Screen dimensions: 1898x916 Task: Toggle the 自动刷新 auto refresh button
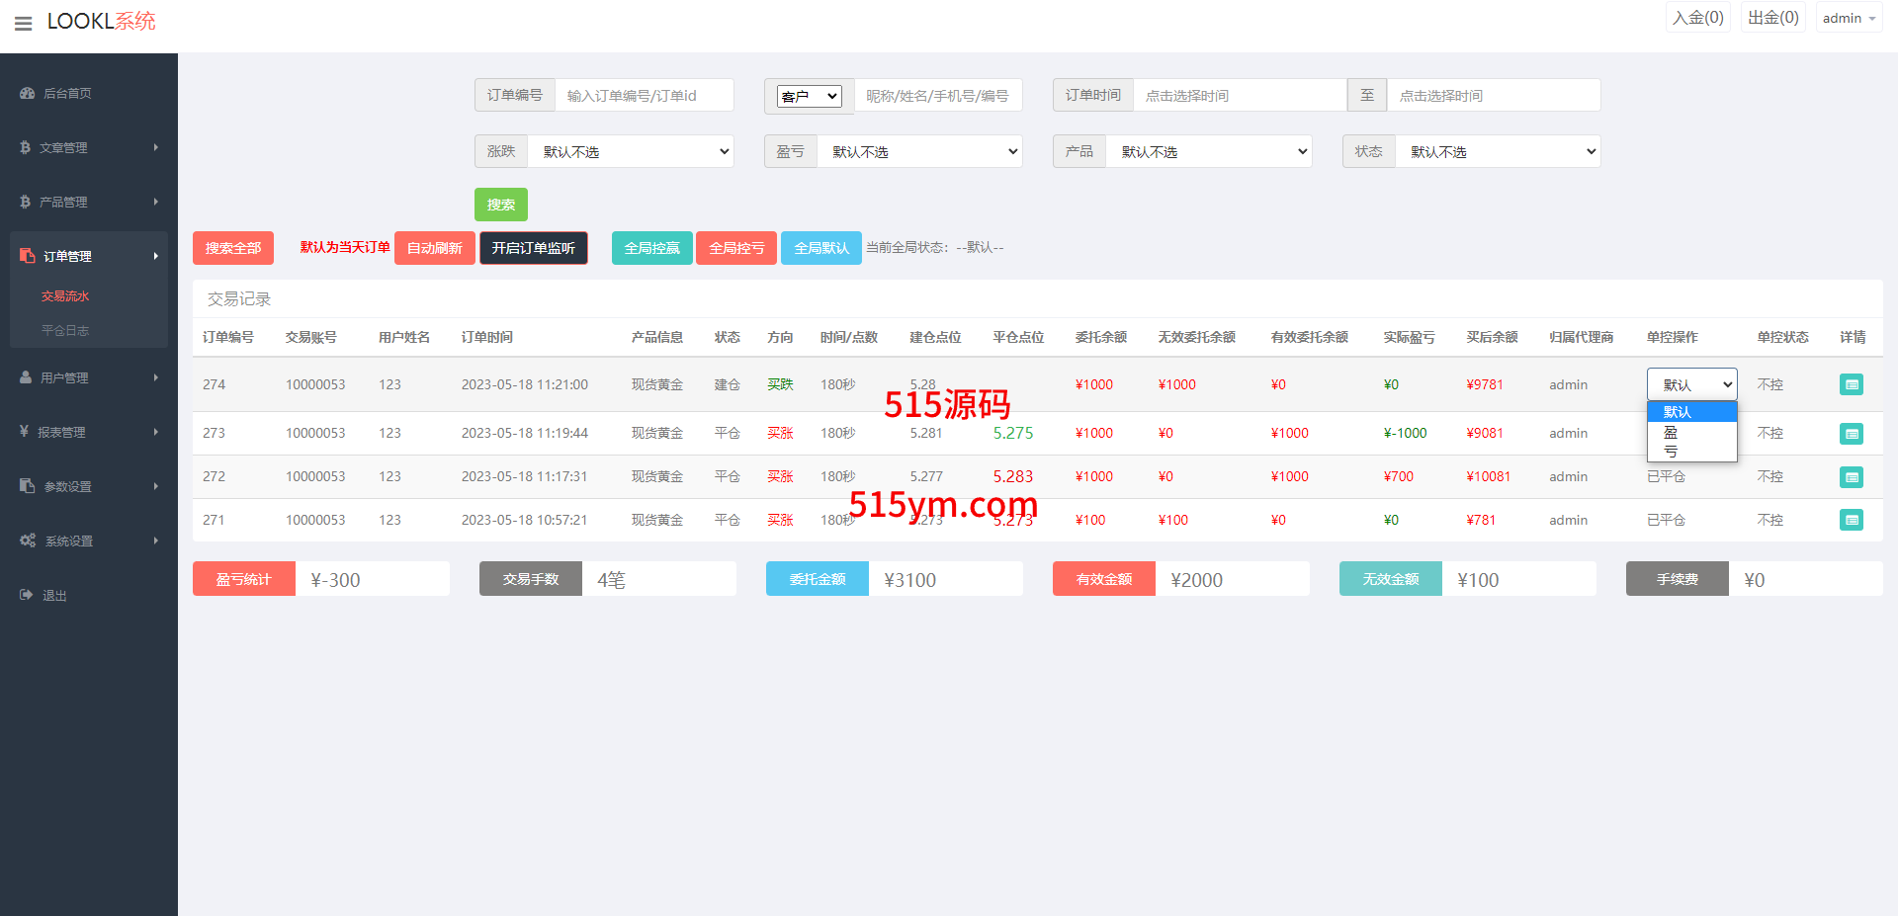point(434,248)
